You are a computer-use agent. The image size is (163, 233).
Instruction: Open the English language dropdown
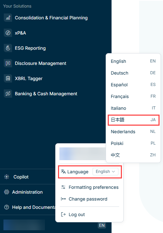click(x=105, y=172)
